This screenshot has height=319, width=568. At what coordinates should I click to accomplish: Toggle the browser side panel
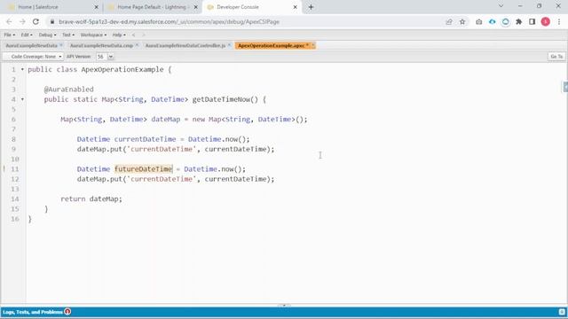[532, 21]
